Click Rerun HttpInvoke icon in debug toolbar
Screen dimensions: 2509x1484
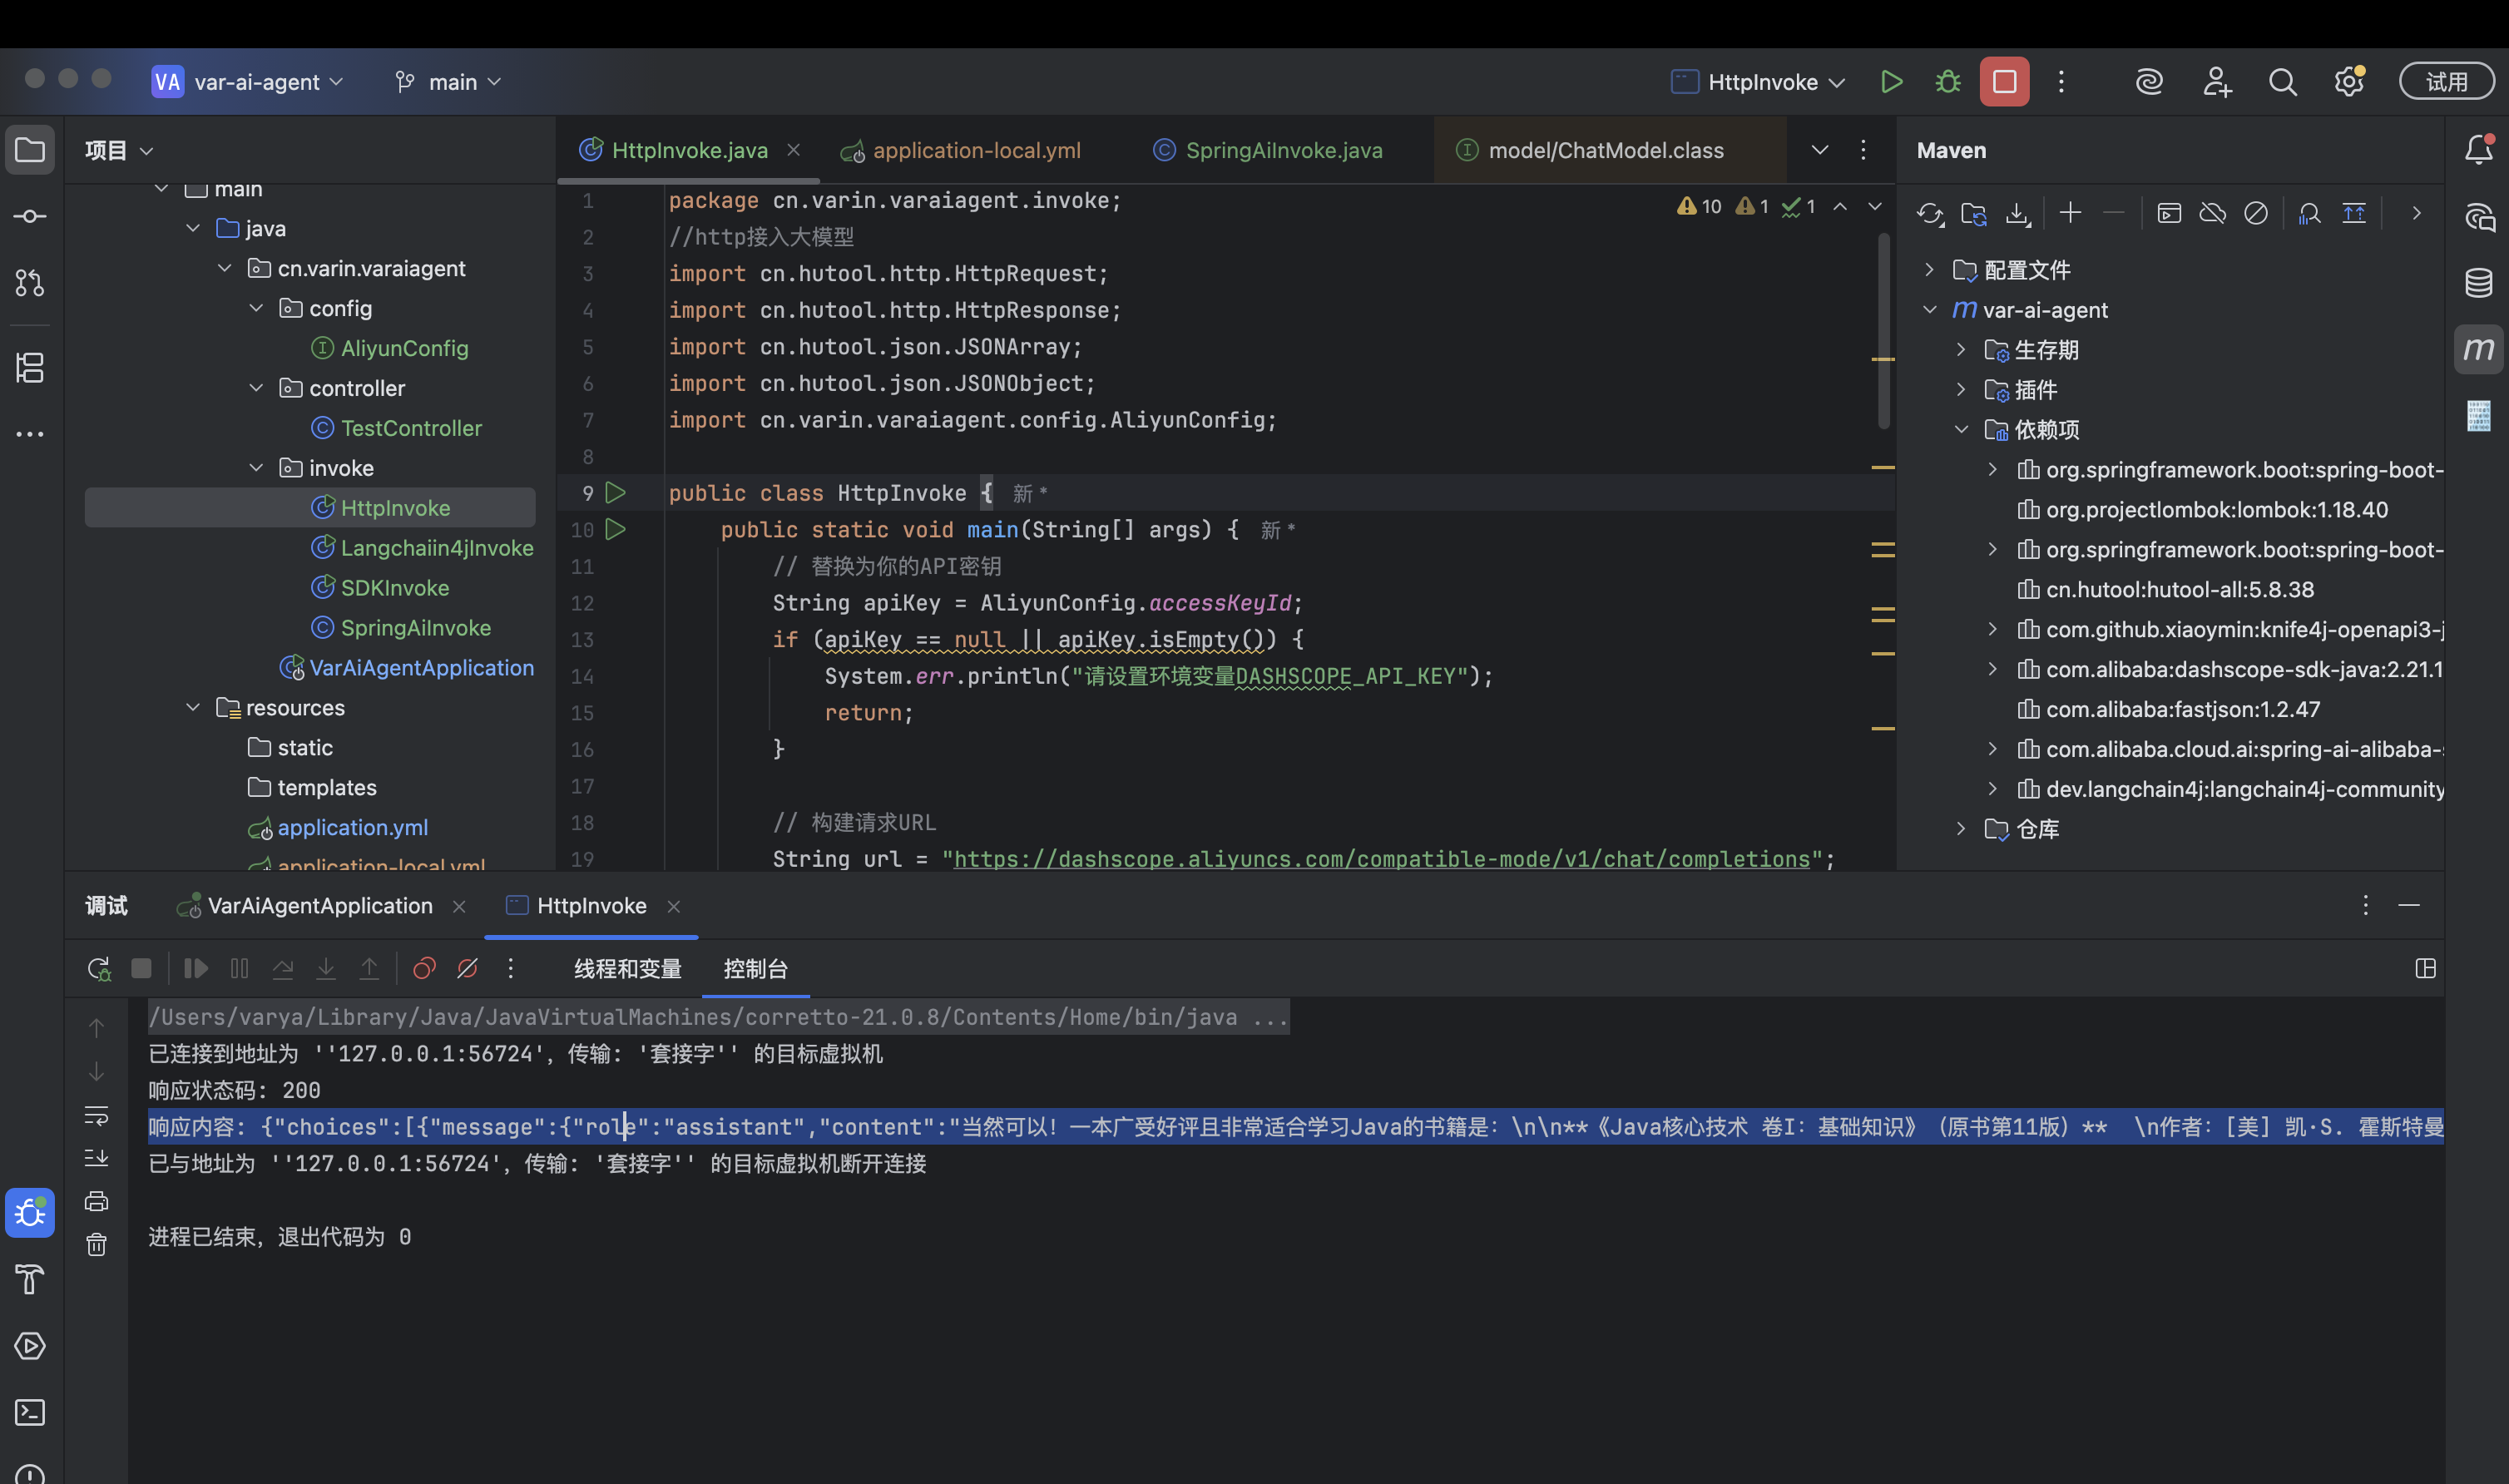click(98, 968)
